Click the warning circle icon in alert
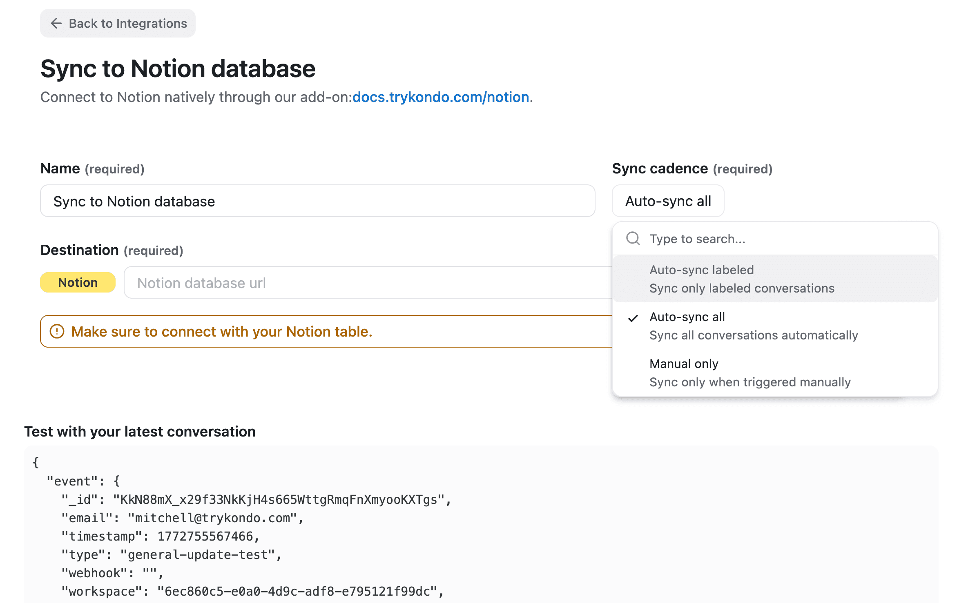 57,331
